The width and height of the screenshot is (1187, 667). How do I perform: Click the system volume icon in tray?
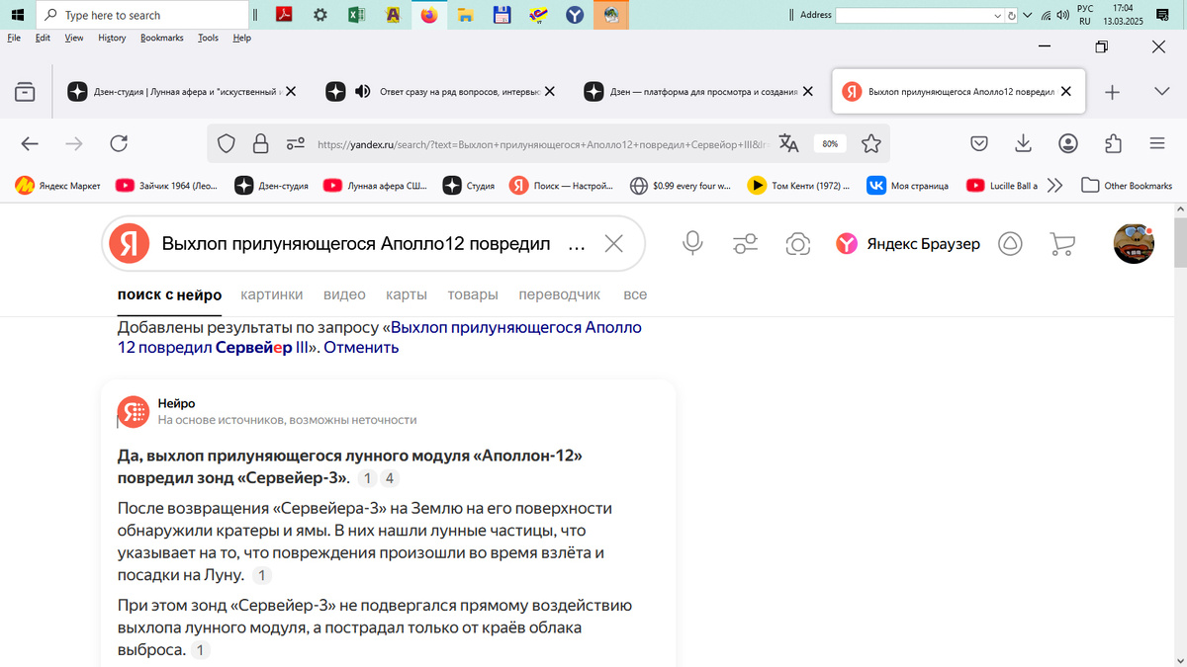[x=1062, y=15]
